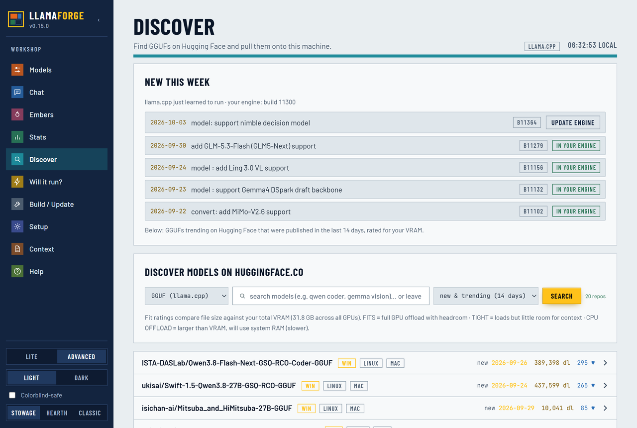This screenshot has width=637, height=428.
Task: Expand the isichan-ai Mitsuba row chevron
Action: (606, 408)
